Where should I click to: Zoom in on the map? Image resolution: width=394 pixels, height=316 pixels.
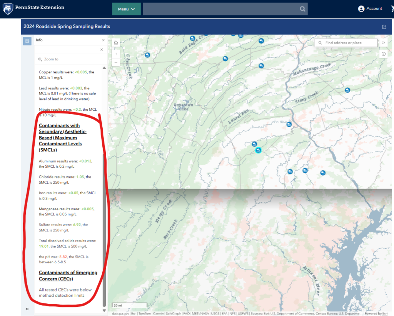click(116, 54)
